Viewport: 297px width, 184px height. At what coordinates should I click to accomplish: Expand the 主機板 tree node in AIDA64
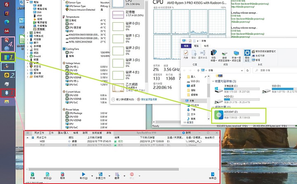[x=28, y=33]
